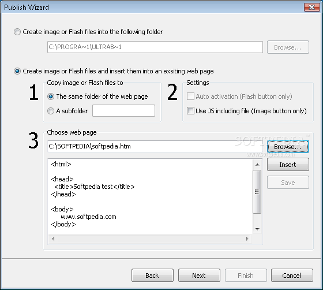Screen dimensions: 323x290
Task: Cancel the Publish Wizard
Action: click(292, 276)
